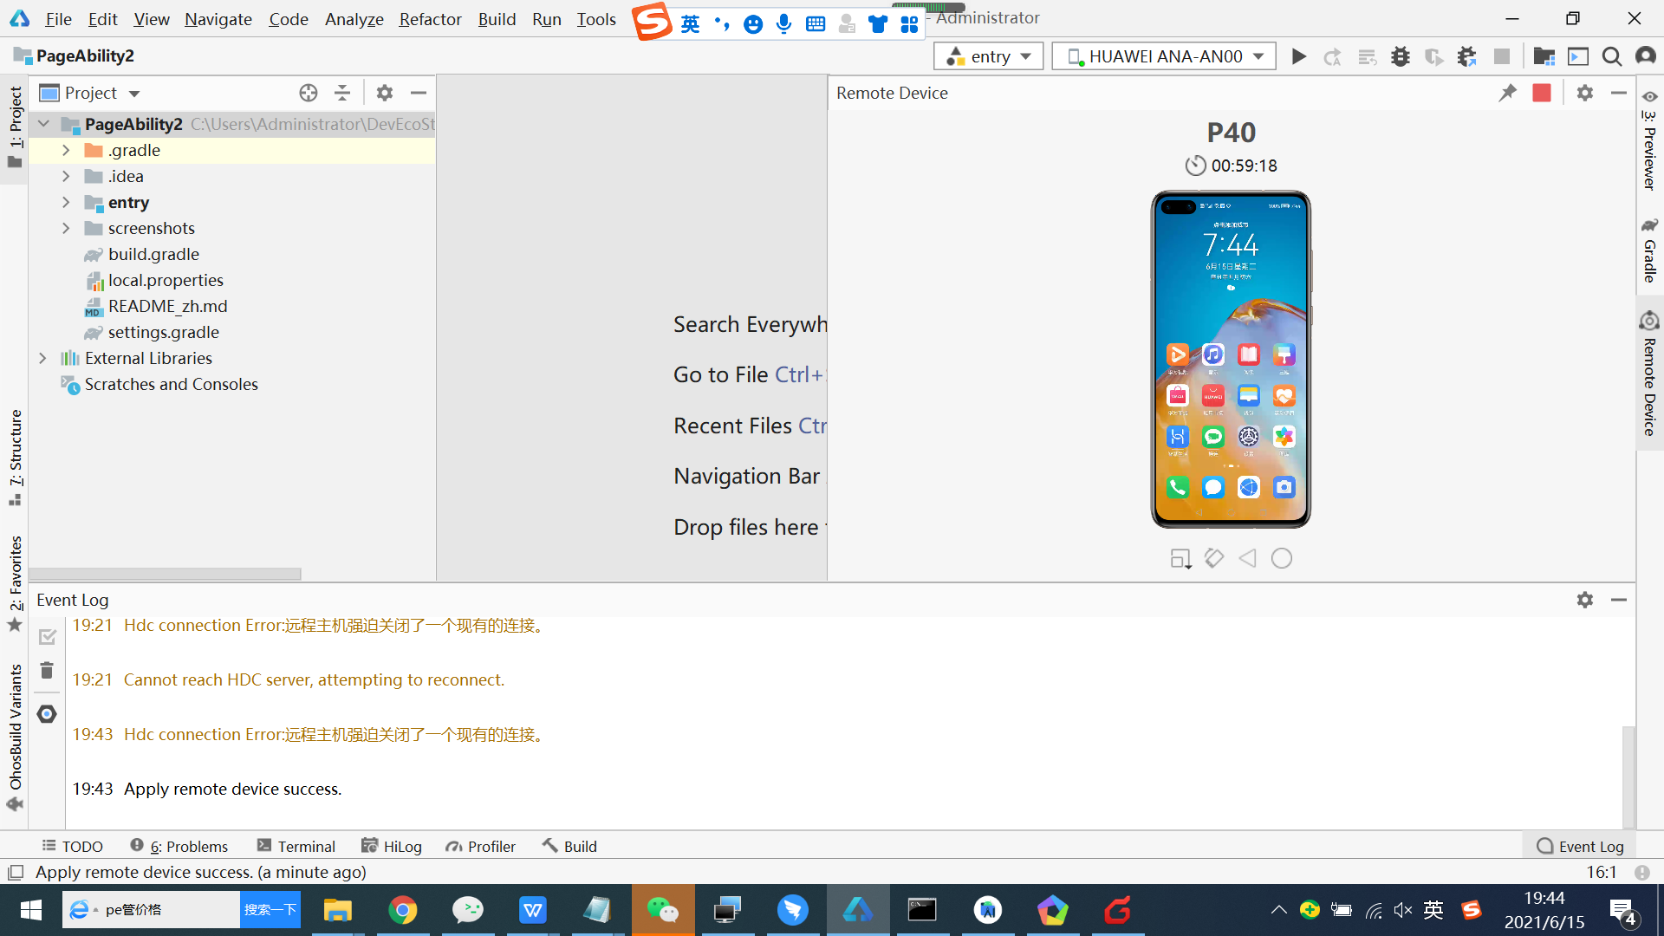Open Event Log settings gear
The image size is (1664, 936).
point(1584,600)
